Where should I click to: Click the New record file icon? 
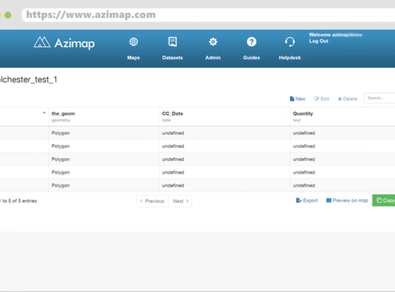point(292,99)
